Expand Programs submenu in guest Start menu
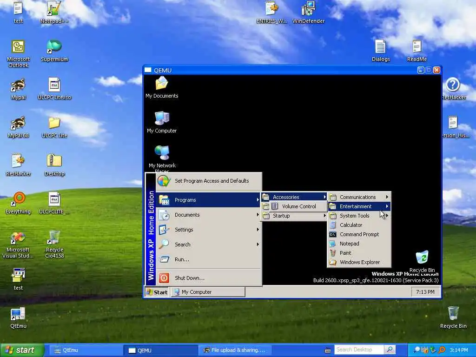This screenshot has height=357, width=476. point(209,200)
